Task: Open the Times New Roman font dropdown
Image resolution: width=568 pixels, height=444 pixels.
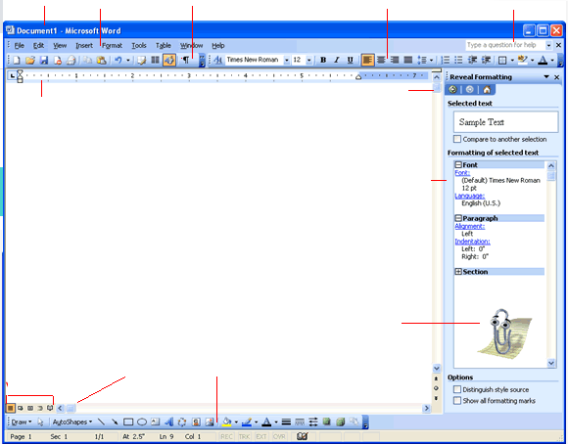Action: click(x=287, y=60)
